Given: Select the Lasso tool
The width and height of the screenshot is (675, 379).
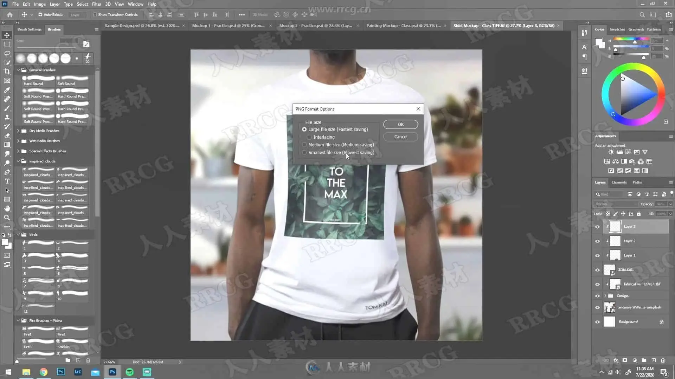Looking at the screenshot, I should coord(7,53).
